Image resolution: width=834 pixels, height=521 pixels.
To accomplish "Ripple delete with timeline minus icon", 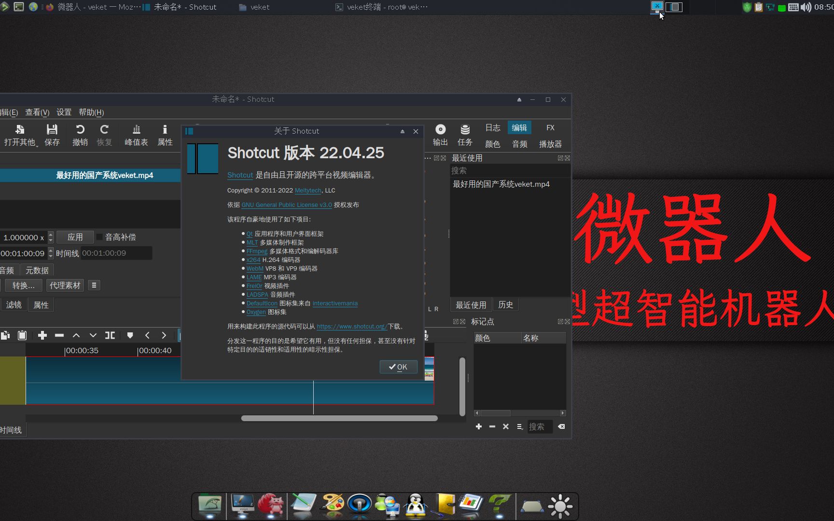I will pos(59,335).
